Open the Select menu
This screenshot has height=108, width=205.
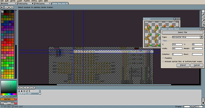[34, 1]
